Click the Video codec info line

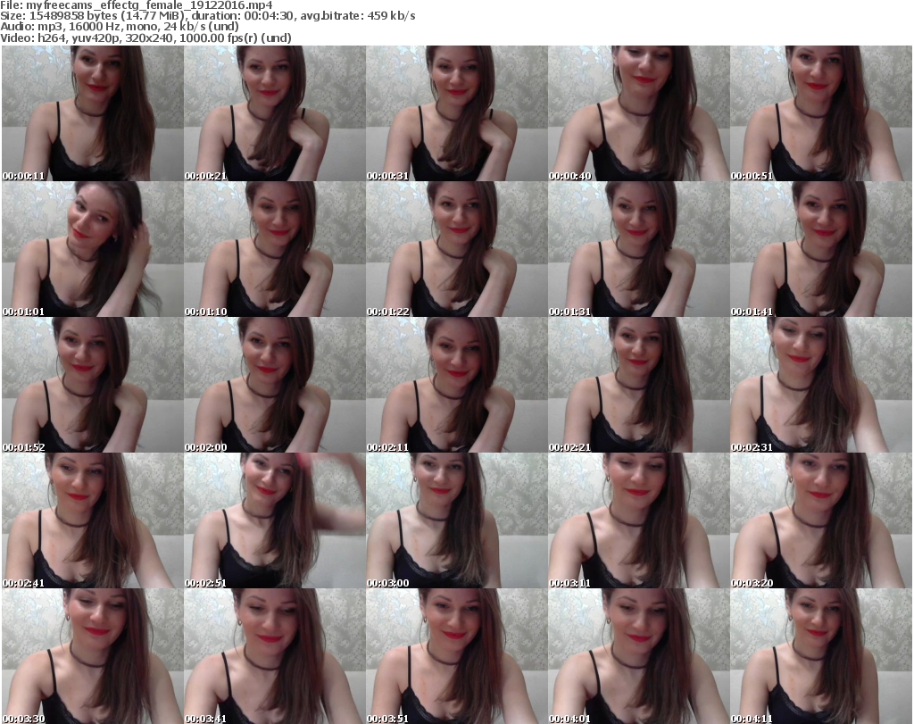146,38
